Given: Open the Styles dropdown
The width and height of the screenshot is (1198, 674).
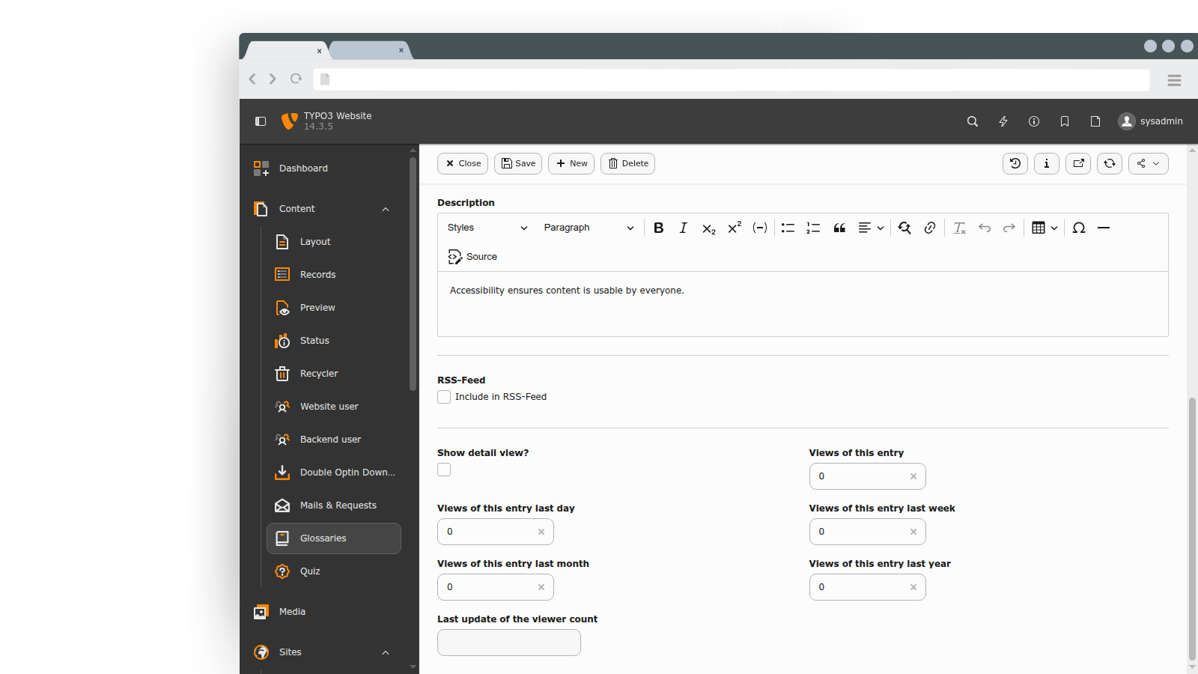Looking at the screenshot, I should [487, 228].
